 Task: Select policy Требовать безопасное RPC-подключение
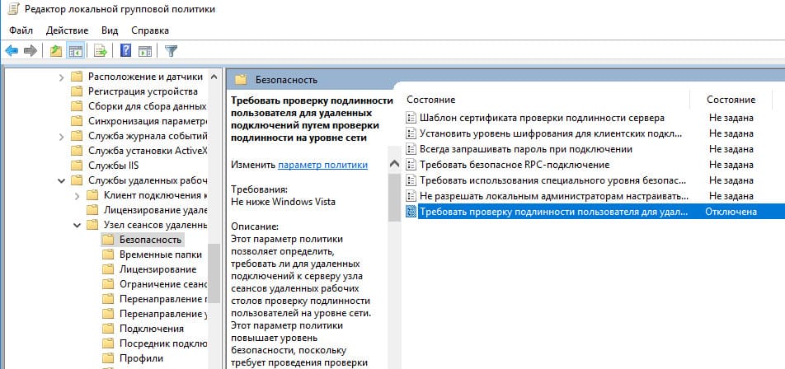click(515, 165)
